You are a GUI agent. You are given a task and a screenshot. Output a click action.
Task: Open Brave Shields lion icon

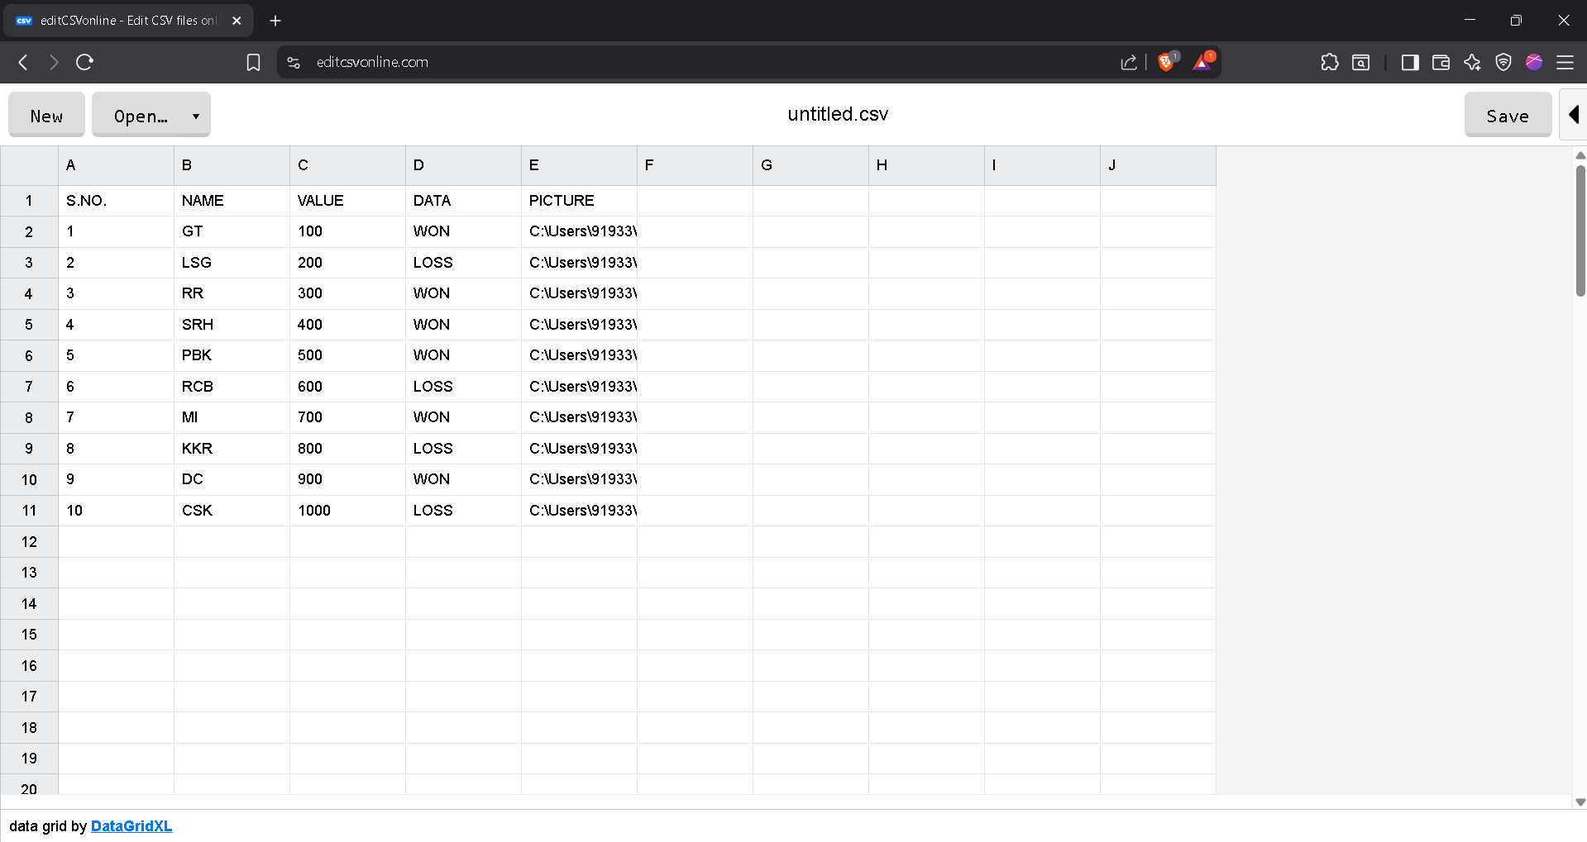[x=1167, y=62]
